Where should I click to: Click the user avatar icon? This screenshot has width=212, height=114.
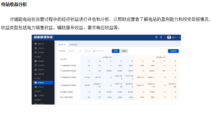click(169, 37)
